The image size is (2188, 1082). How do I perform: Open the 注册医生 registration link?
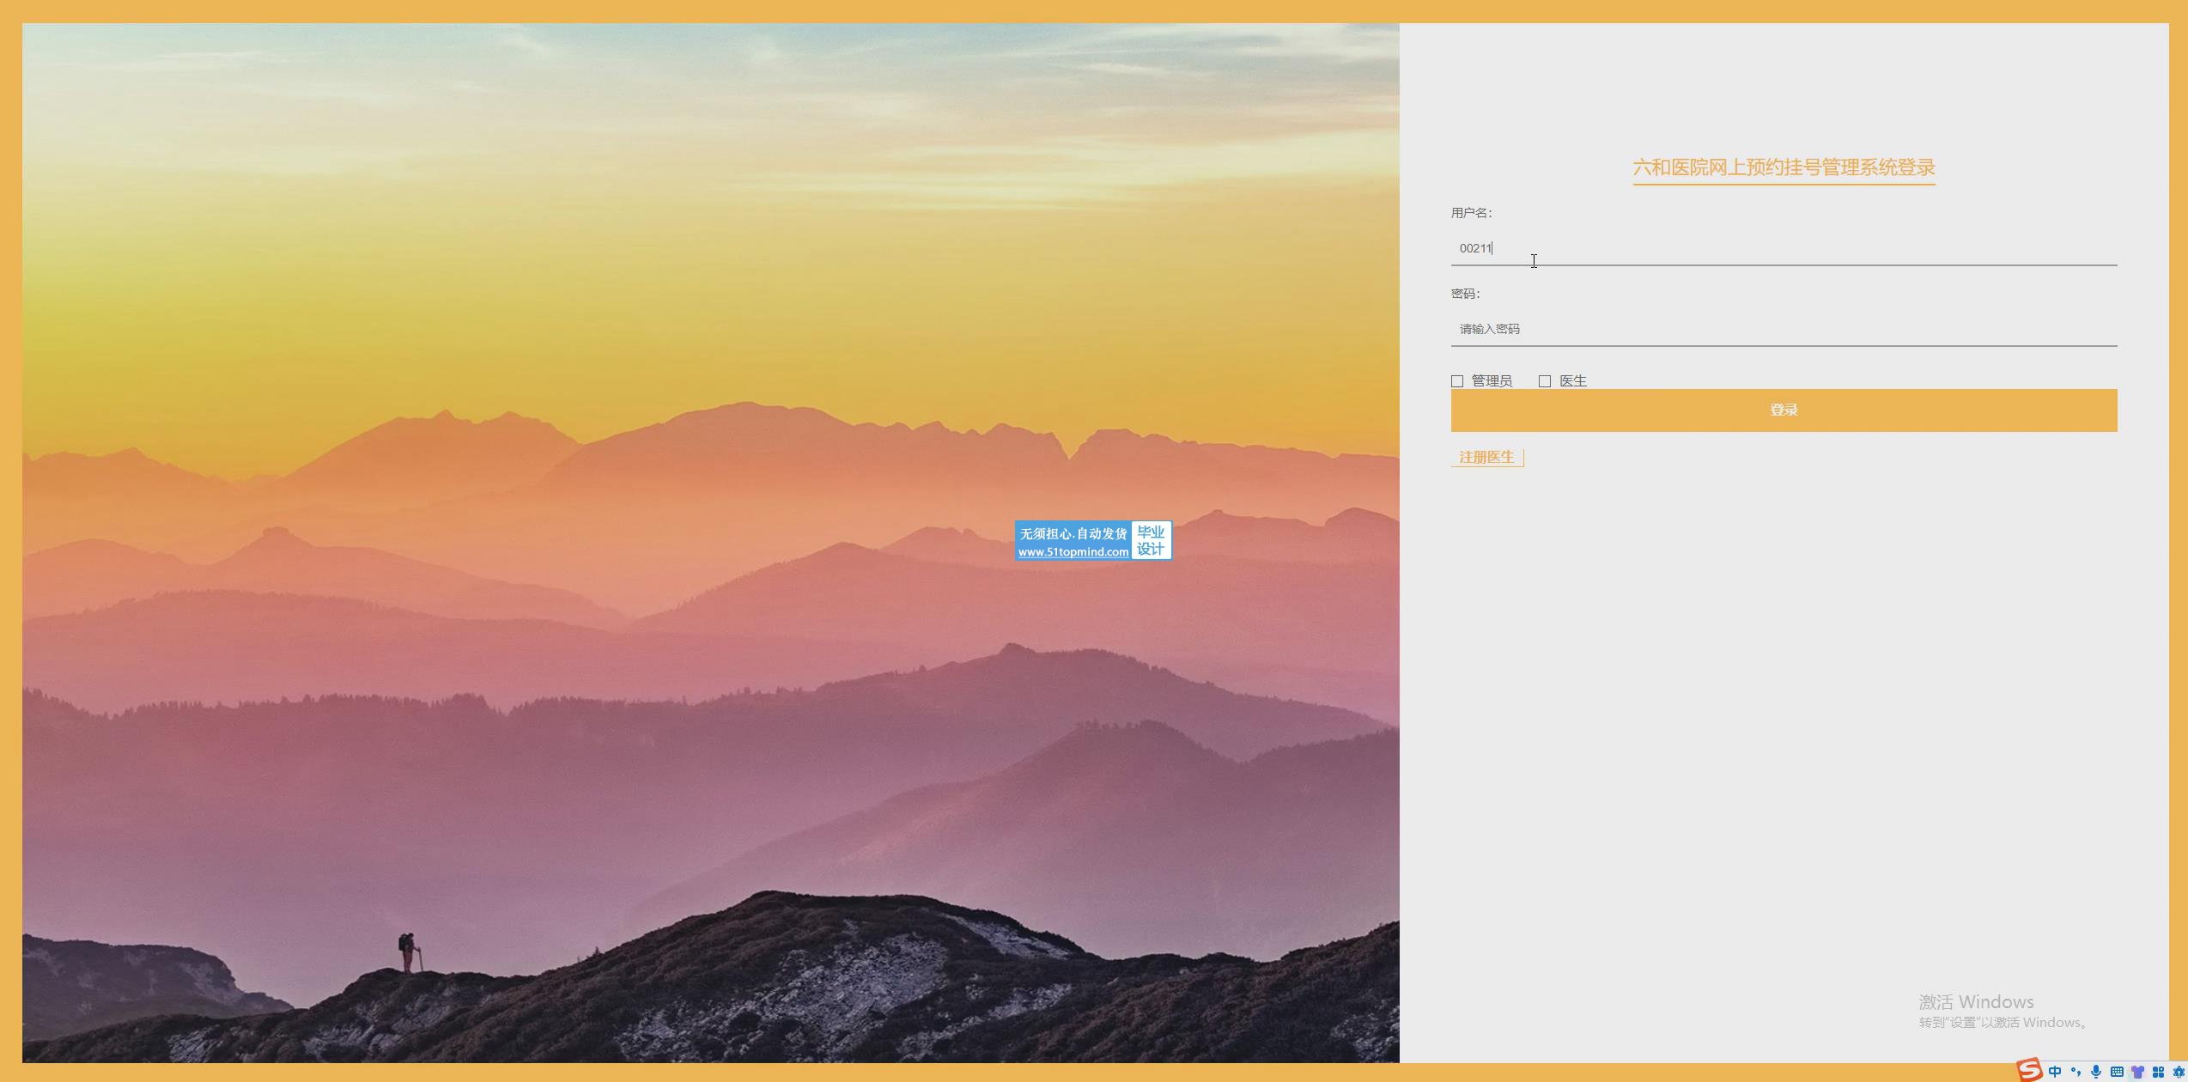(x=1487, y=458)
